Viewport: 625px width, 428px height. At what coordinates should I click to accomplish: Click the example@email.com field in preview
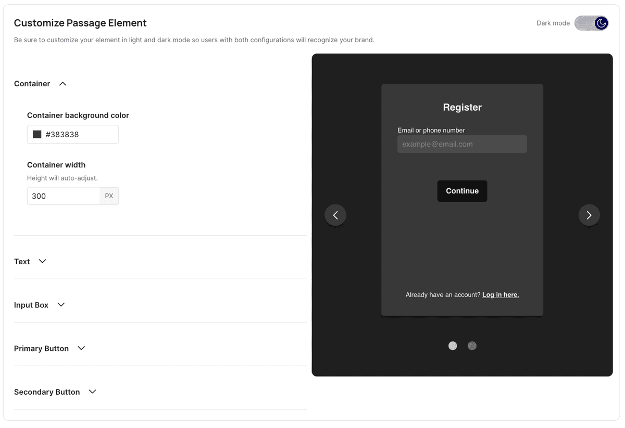pyautogui.click(x=462, y=144)
